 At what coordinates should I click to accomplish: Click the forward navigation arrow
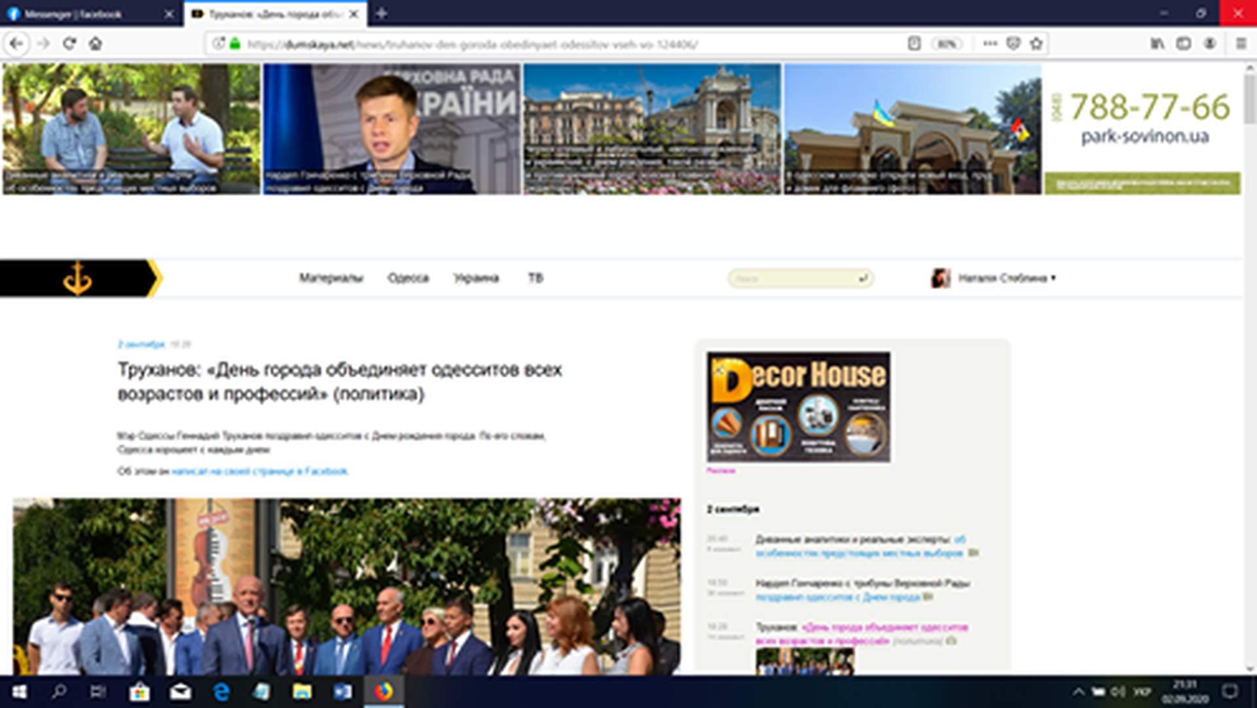pyautogui.click(x=43, y=44)
